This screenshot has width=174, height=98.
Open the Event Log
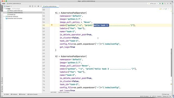coord(166,94)
